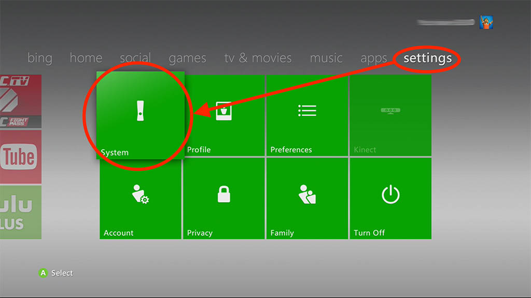Open the UFC TV Fight Pass tile

21,101
